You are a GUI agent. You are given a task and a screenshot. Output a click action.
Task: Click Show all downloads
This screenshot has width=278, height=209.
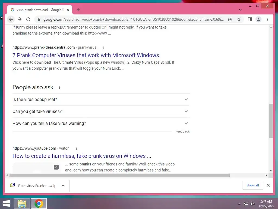[x=253, y=185]
